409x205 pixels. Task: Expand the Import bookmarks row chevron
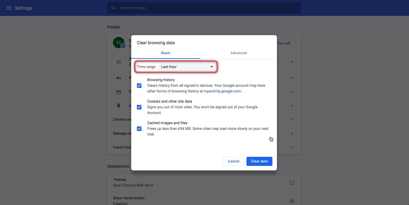point(292,147)
